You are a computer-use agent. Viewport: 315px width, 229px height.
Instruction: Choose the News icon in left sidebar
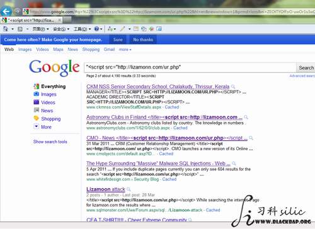click(x=37, y=110)
